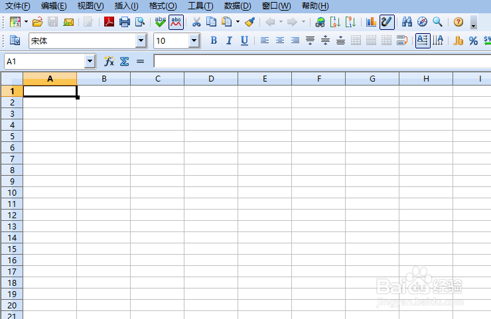Toggle italic formatting
Image resolution: width=491 pixels, height=319 pixels.
[229, 40]
